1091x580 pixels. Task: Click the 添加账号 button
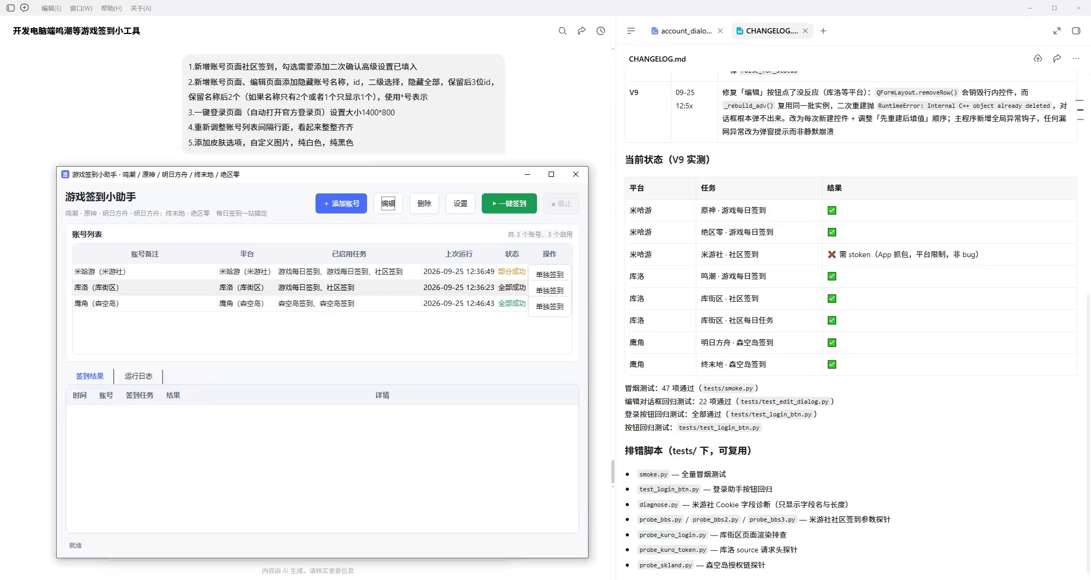341,203
